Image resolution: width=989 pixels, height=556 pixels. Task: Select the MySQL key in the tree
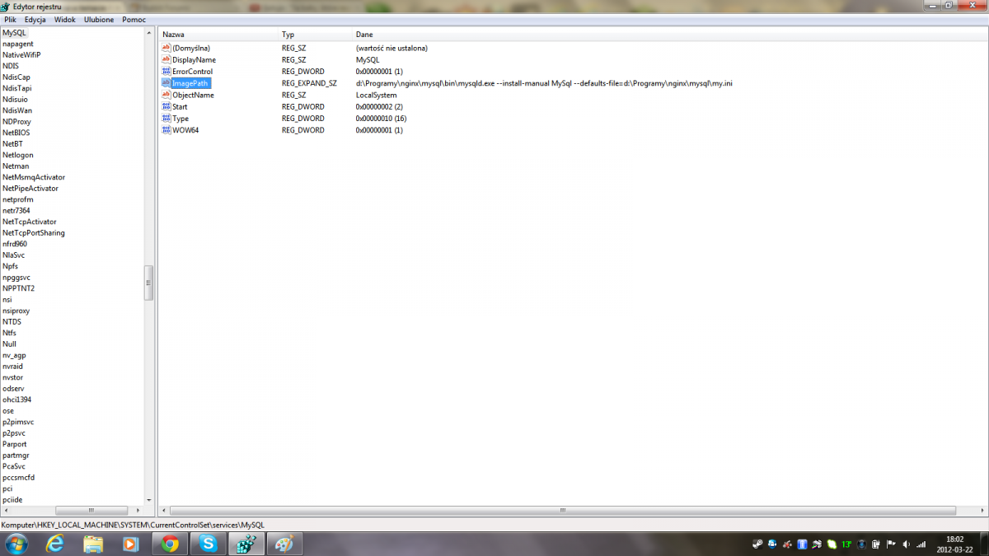(x=14, y=32)
